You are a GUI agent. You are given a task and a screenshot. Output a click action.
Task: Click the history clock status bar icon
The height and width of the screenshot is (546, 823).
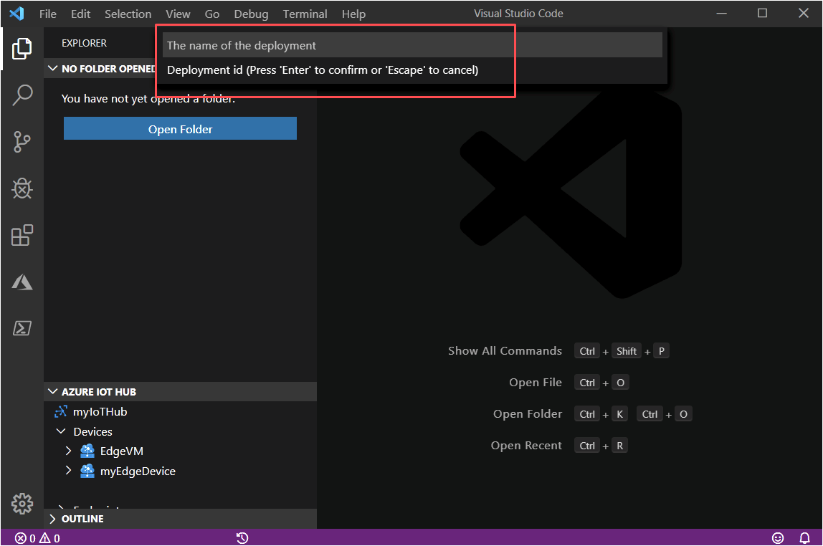pyautogui.click(x=242, y=538)
